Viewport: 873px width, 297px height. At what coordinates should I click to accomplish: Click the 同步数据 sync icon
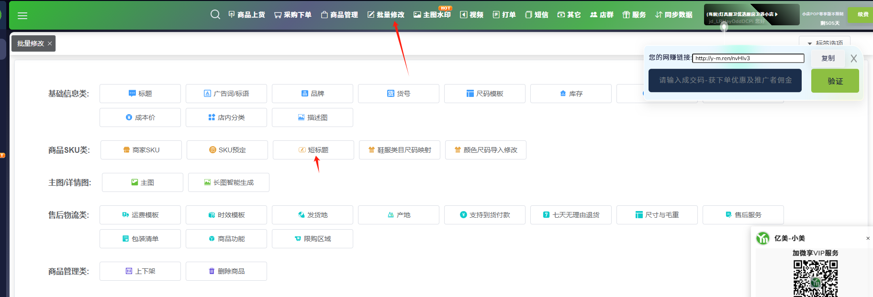click(659, 15)
